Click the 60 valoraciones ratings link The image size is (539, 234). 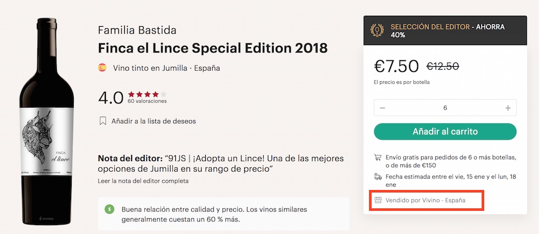coord(147,101)
